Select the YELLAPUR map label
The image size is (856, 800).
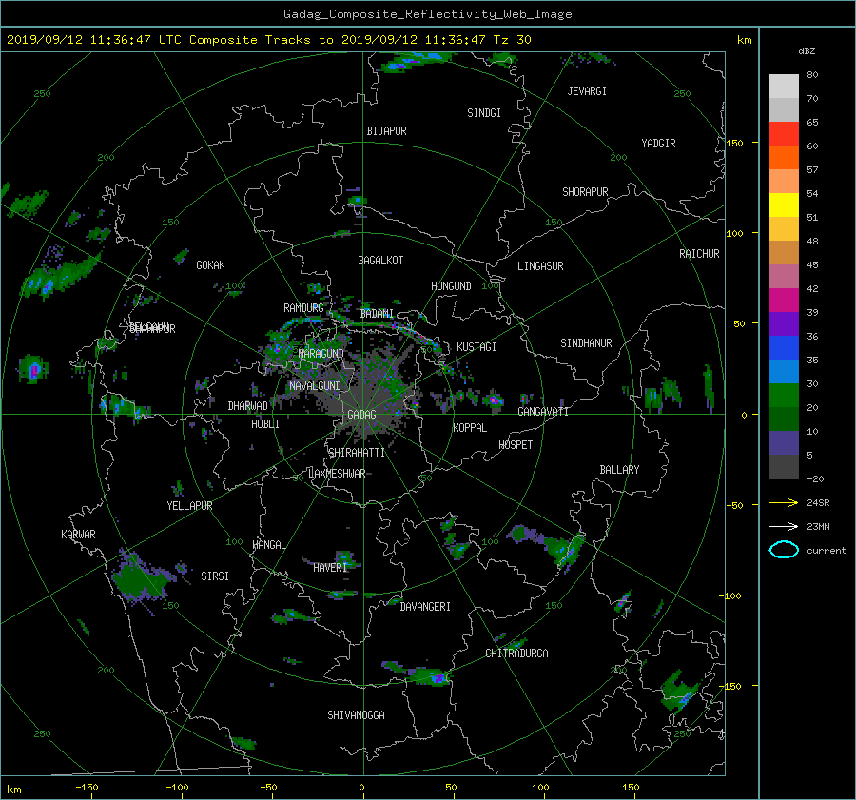[x=189, y=506]
